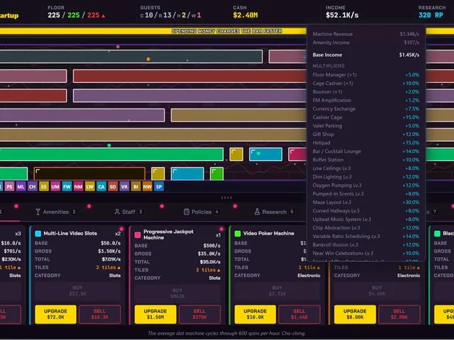Click the CA upgrade badge
The width and height of the screenshot is (454, 340).
tap(101, 186)
